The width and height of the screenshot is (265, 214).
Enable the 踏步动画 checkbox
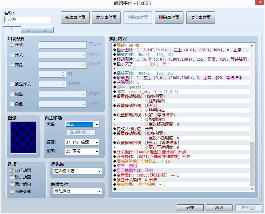[x=12, y=177]
